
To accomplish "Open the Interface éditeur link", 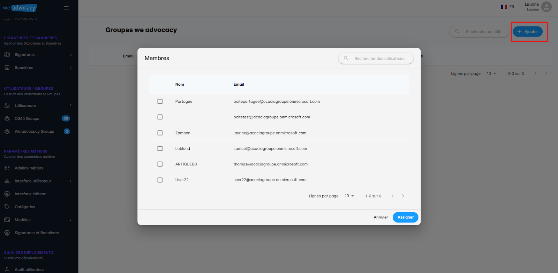I will tap(30, 194).
